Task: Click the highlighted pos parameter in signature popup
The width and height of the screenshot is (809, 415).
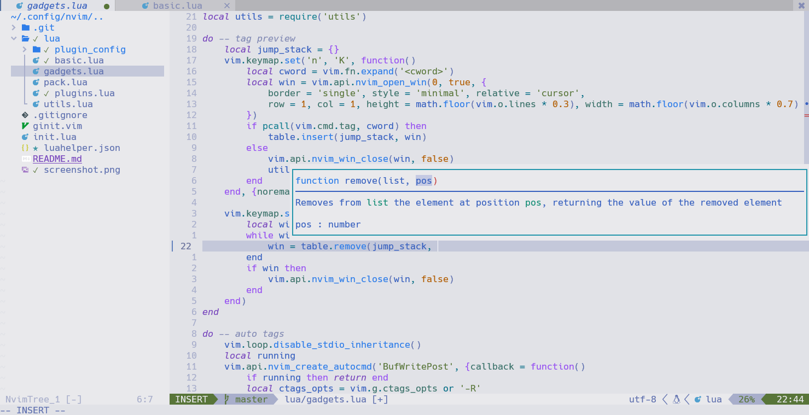Action: 424,180
